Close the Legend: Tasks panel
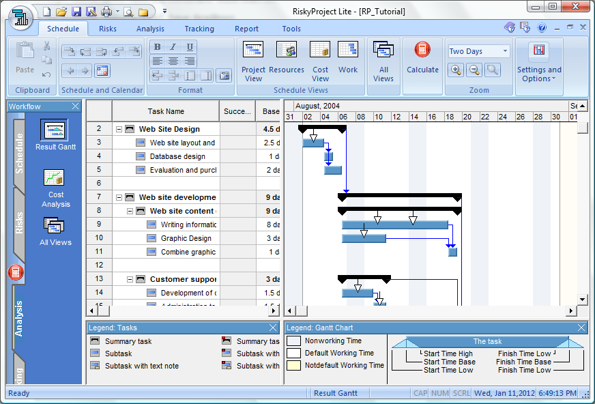The width and height of the screenshot is (595, 404). pos(273,328)
